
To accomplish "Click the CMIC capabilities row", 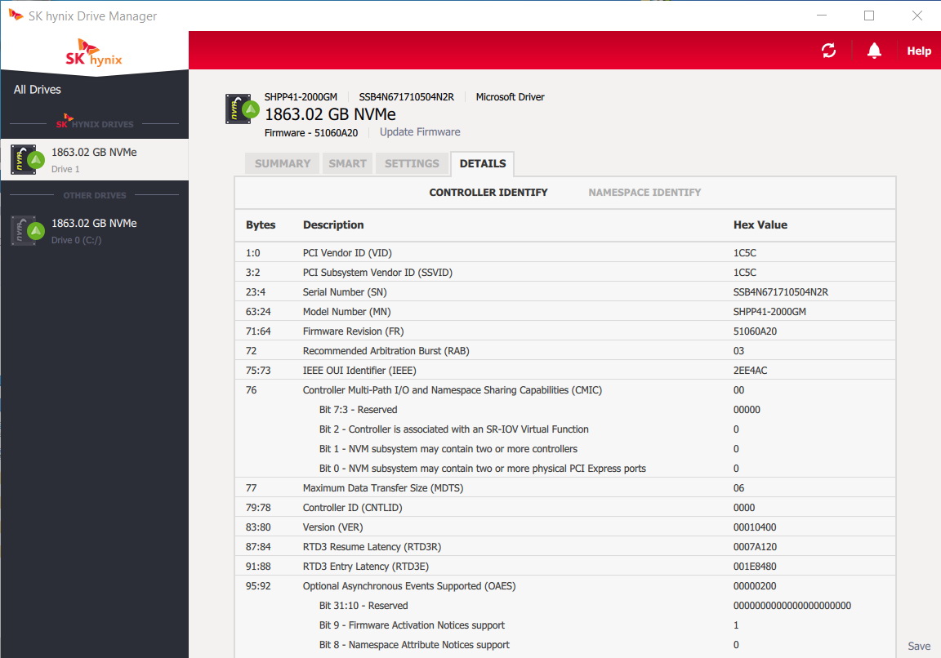I will click(564, 390).
